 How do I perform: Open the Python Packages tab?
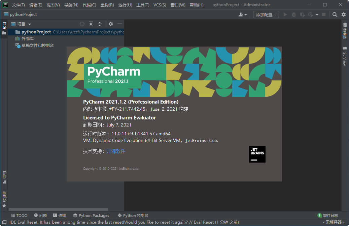coord(91,216)
